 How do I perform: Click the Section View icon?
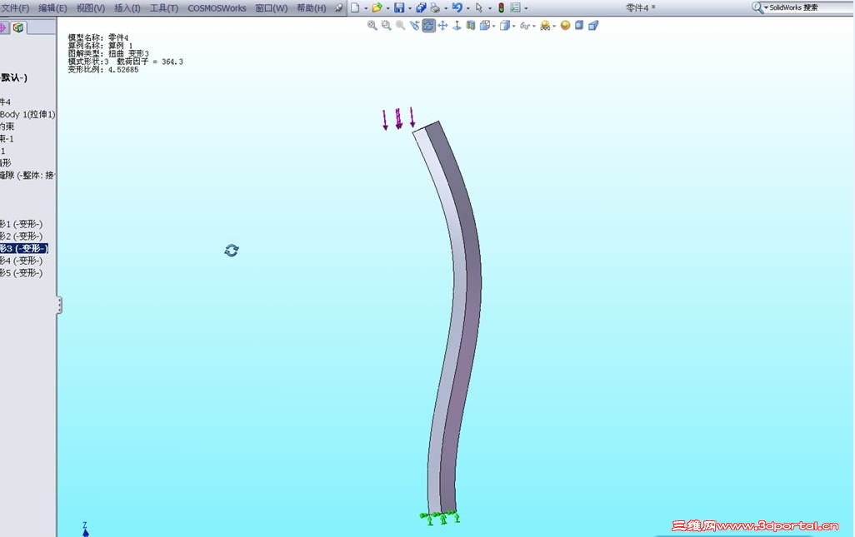(471, 25)
